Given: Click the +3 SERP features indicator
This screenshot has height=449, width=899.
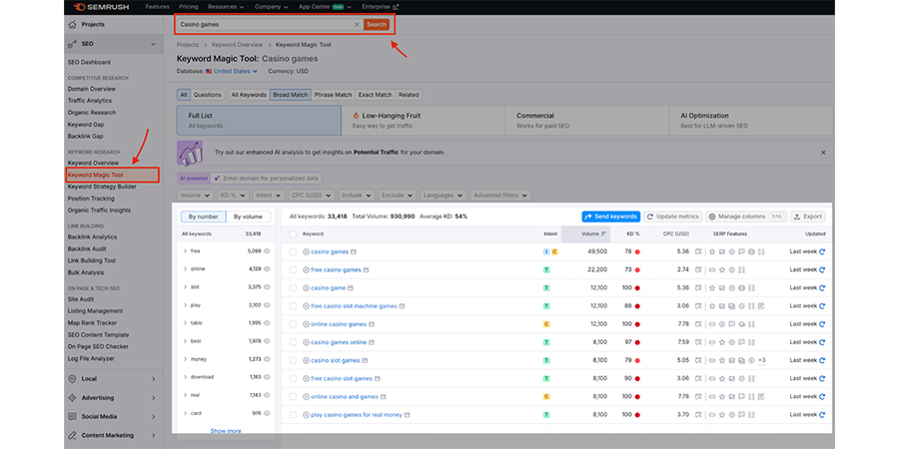Looking at the screenshot, I should tap(761, 360).
